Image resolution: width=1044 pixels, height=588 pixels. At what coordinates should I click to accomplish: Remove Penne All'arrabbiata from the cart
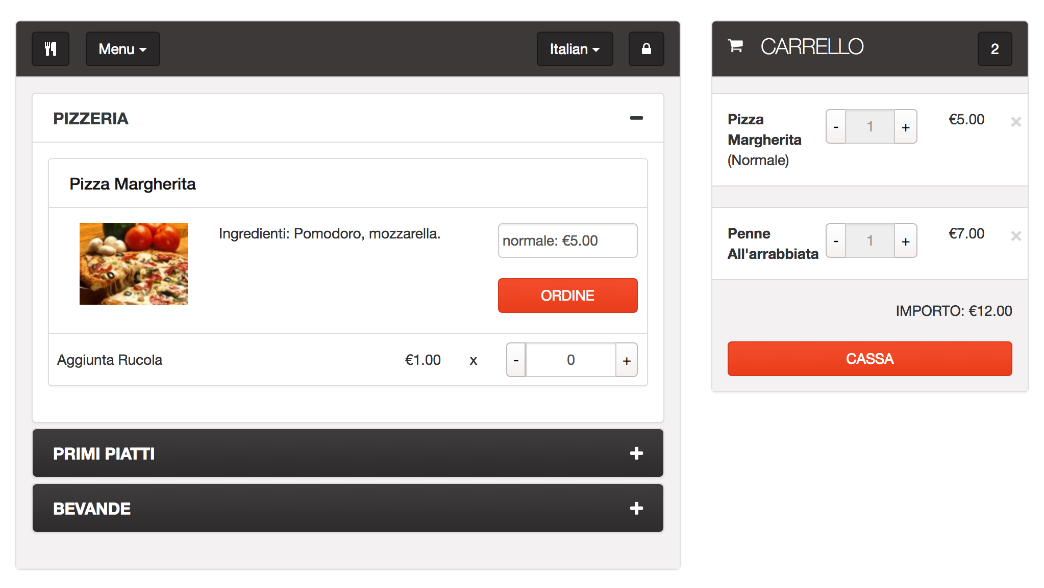[1015, 236]
